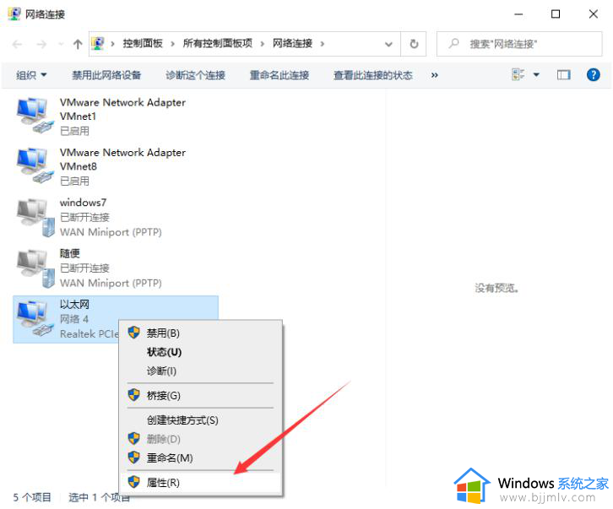Open help via the question mark
The height and width of the screenshot is (509, 613).
[x=593, y=74]
